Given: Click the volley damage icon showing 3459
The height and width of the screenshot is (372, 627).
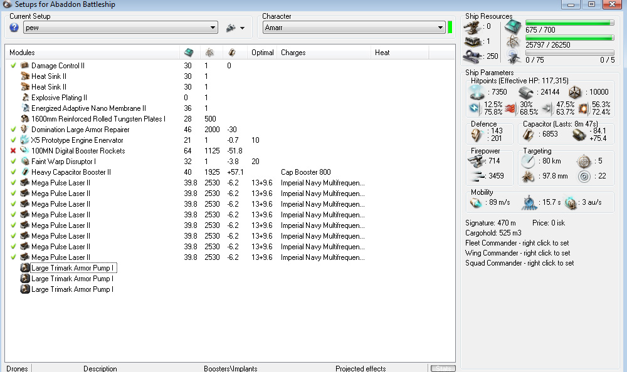Looking at the screenshot, I should [x=478, y=176].
